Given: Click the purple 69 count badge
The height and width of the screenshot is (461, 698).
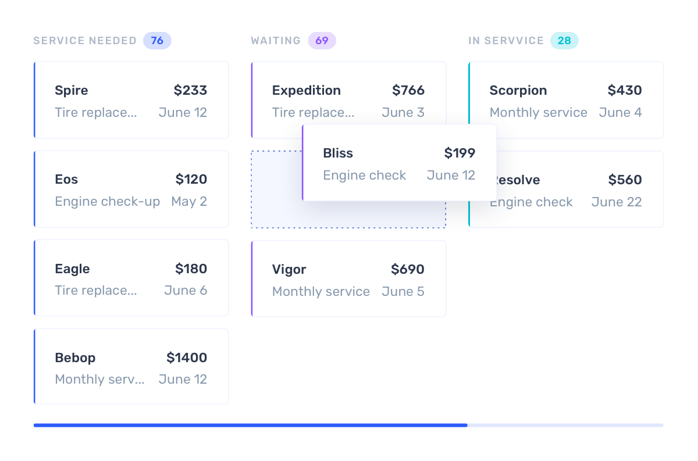Looking at the screenshot, I should pyautogui.click(x=322, y=41).
